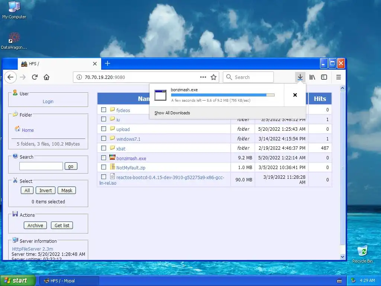
Task: Sort by the Hits column header
Action: pyautogui.click(x=320, y=98)
